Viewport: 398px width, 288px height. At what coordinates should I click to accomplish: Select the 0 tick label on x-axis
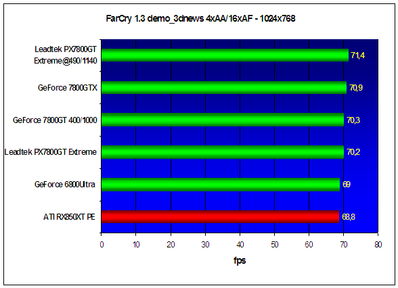tap(102, 245)
